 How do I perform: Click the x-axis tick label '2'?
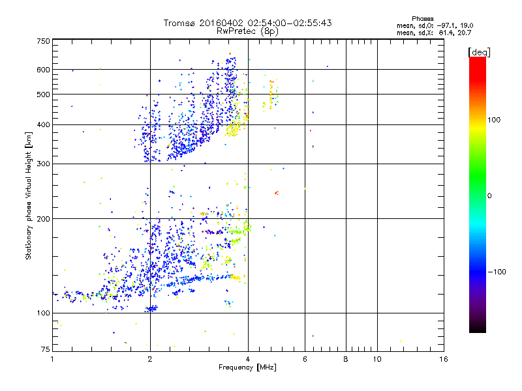coord(150,359)
